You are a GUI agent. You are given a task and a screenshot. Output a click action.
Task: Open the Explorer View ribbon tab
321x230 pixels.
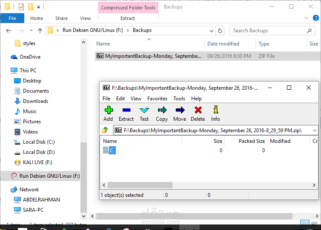coord(86,18)
